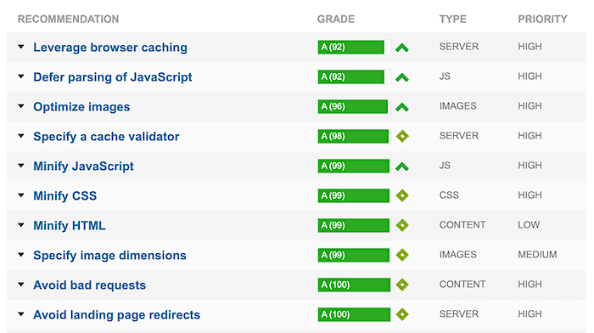
Task: Open Minify CSS recommendation
Action: [x=65, y=195]
